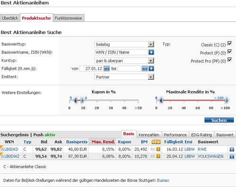Open the 'von' date calendar picker
The image size is (236, 187).
coord(107,69)
